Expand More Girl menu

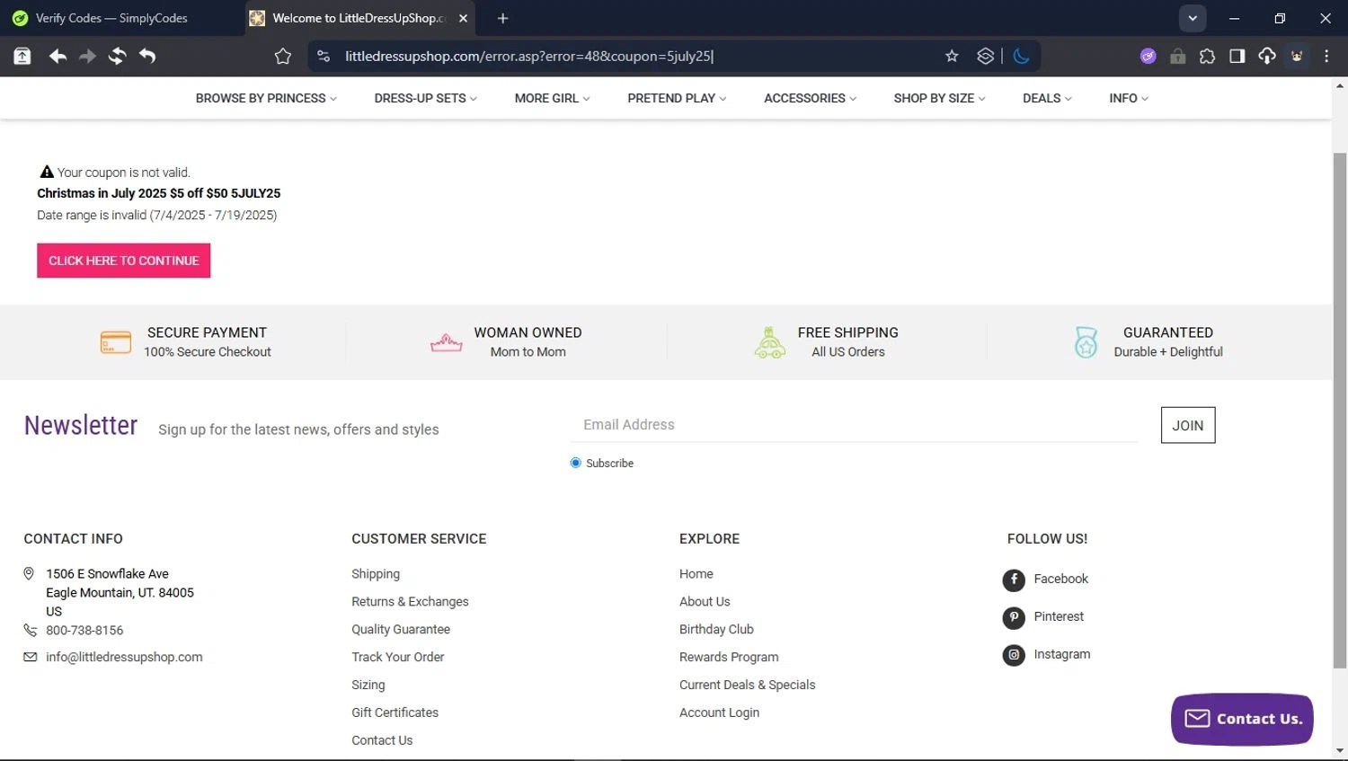pyautogui.click(x=552, y=98)
